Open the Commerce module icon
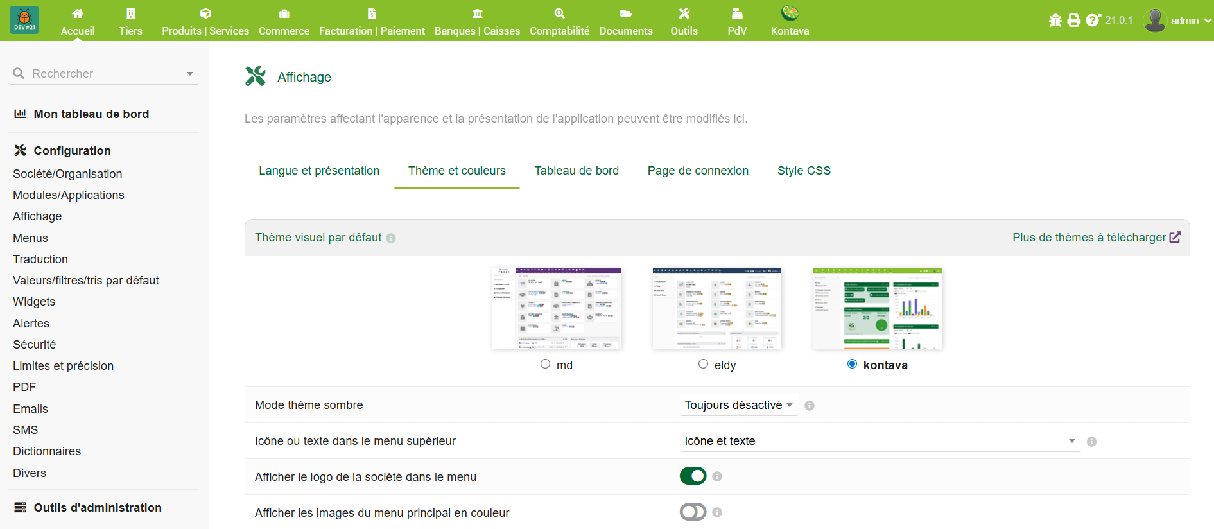The height and width of the screenshot is (529, 1214). [284, 13]
